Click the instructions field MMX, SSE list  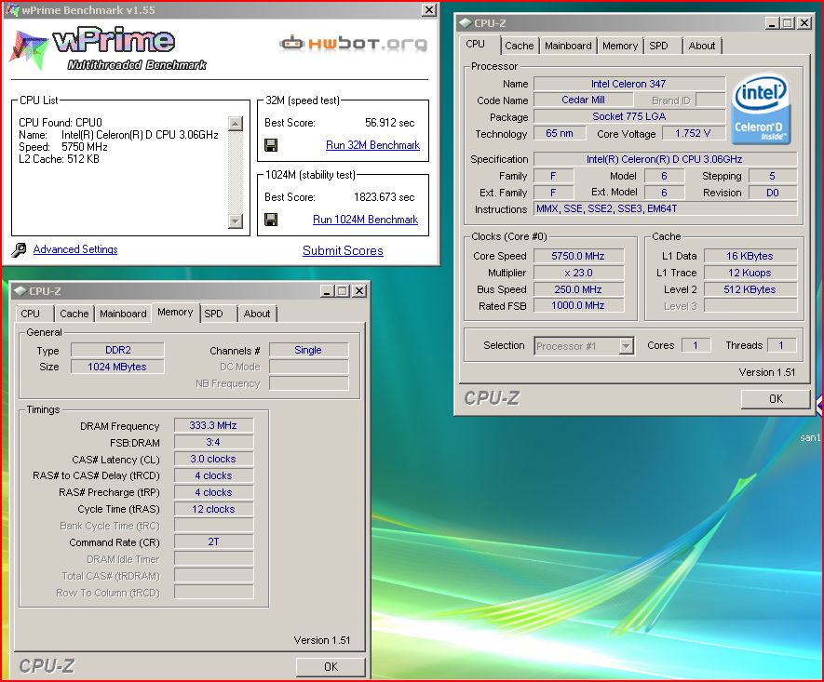(x=666, y=209)
